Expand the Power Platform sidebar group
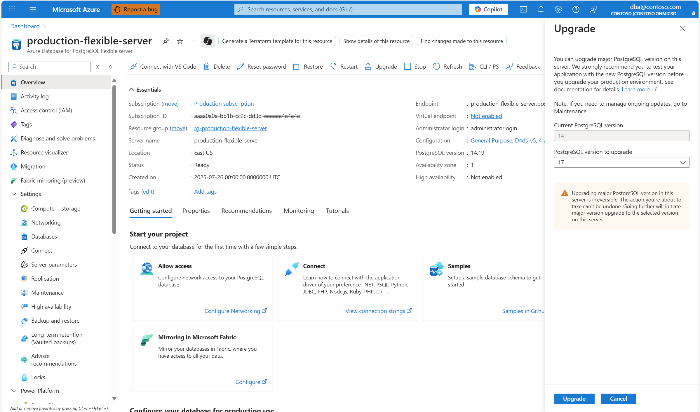700x412 pixels. [14, 391]
